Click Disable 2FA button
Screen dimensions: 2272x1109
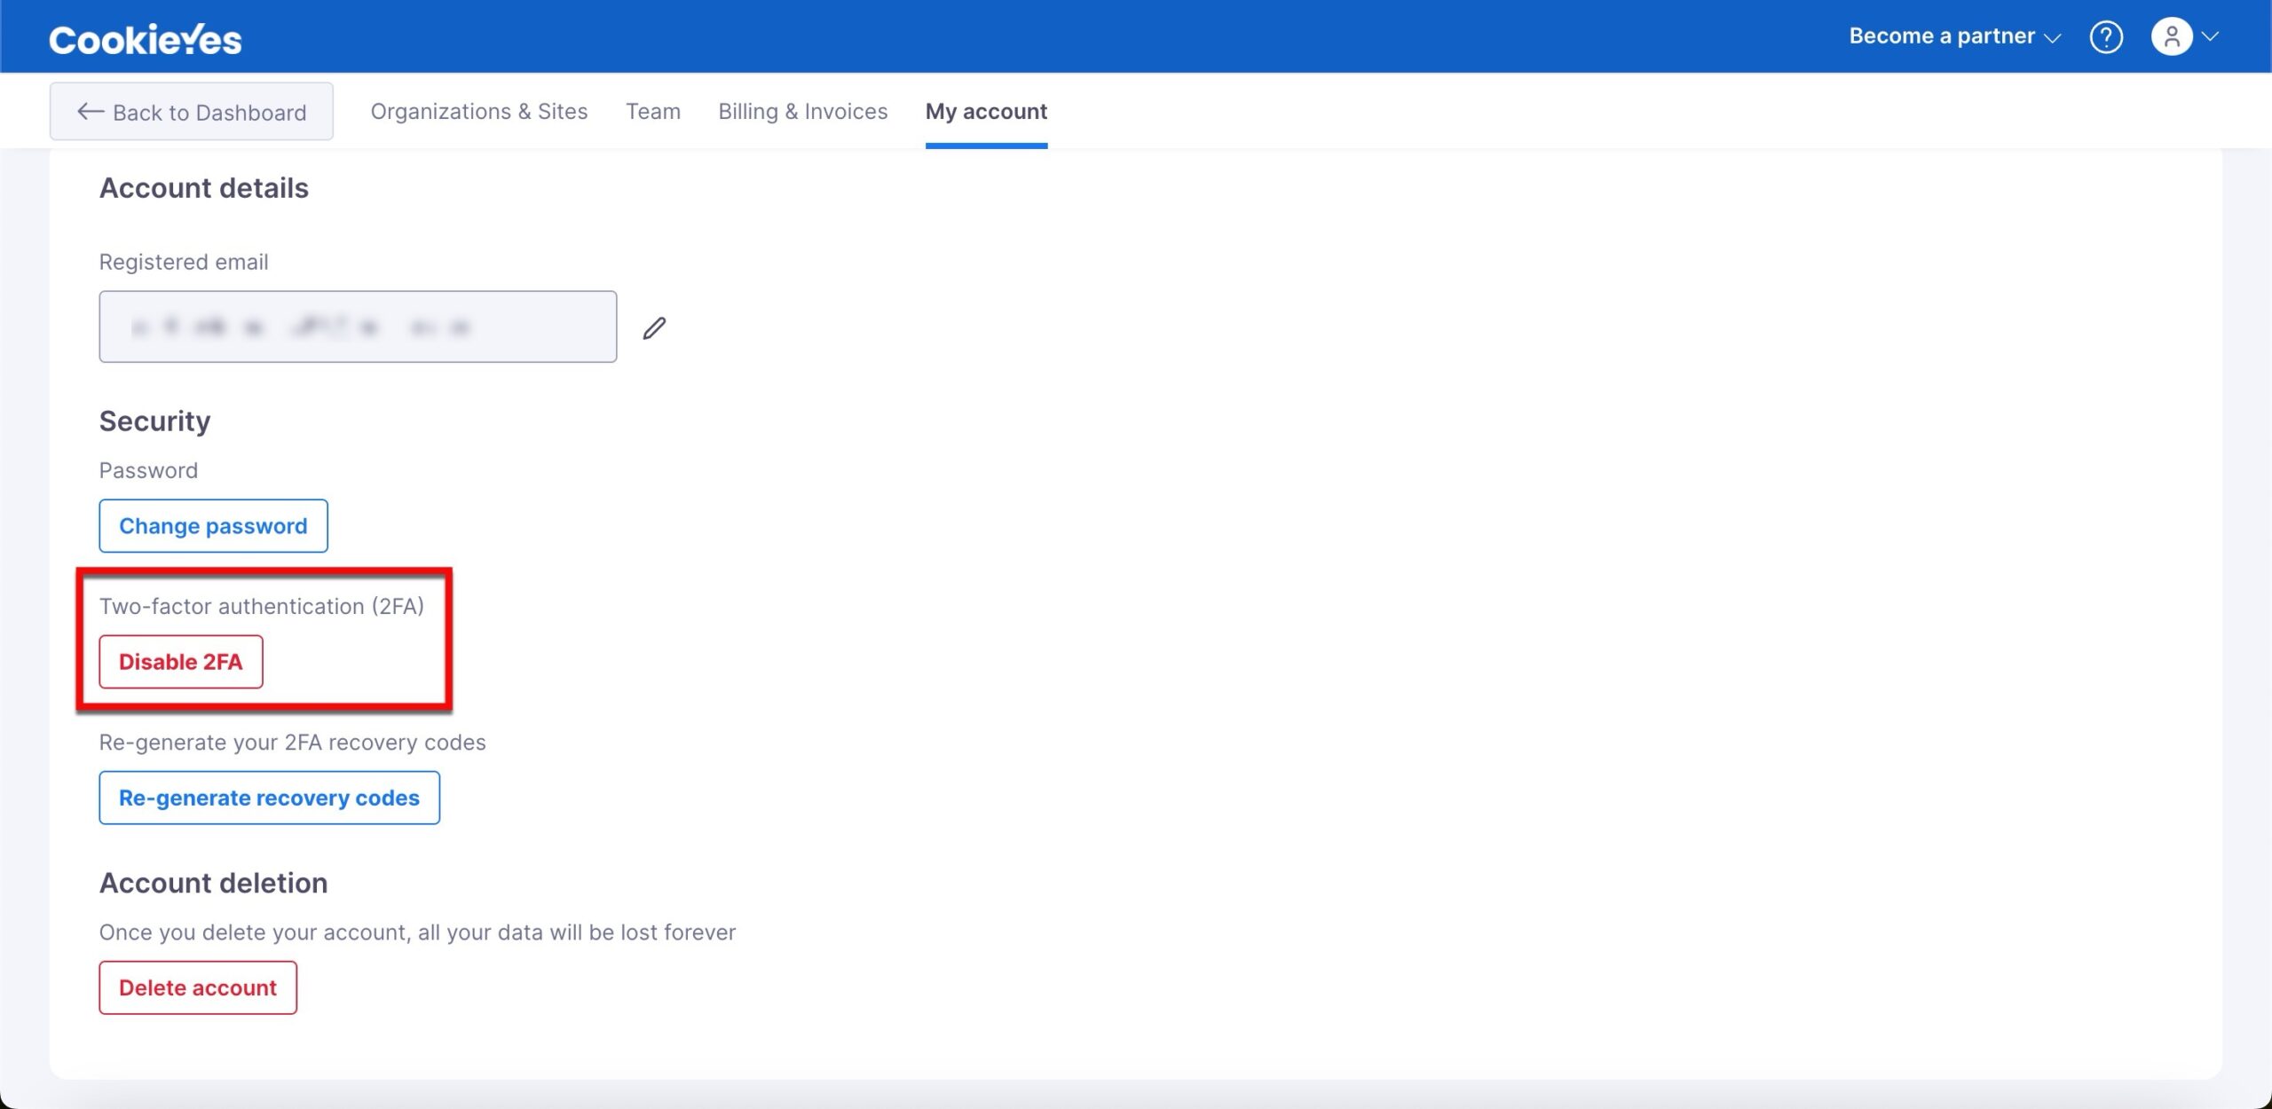(x=181, y=660)
